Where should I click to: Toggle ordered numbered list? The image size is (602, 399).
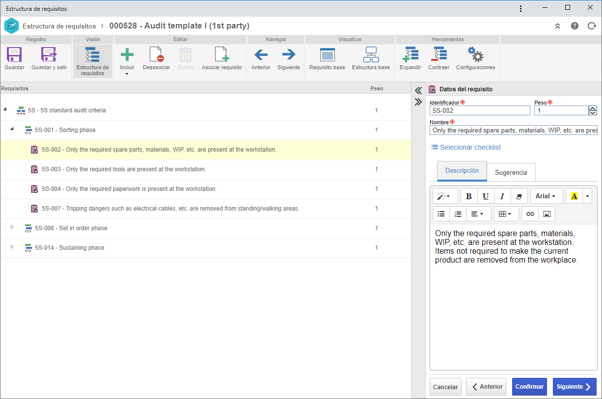point(458,214)
